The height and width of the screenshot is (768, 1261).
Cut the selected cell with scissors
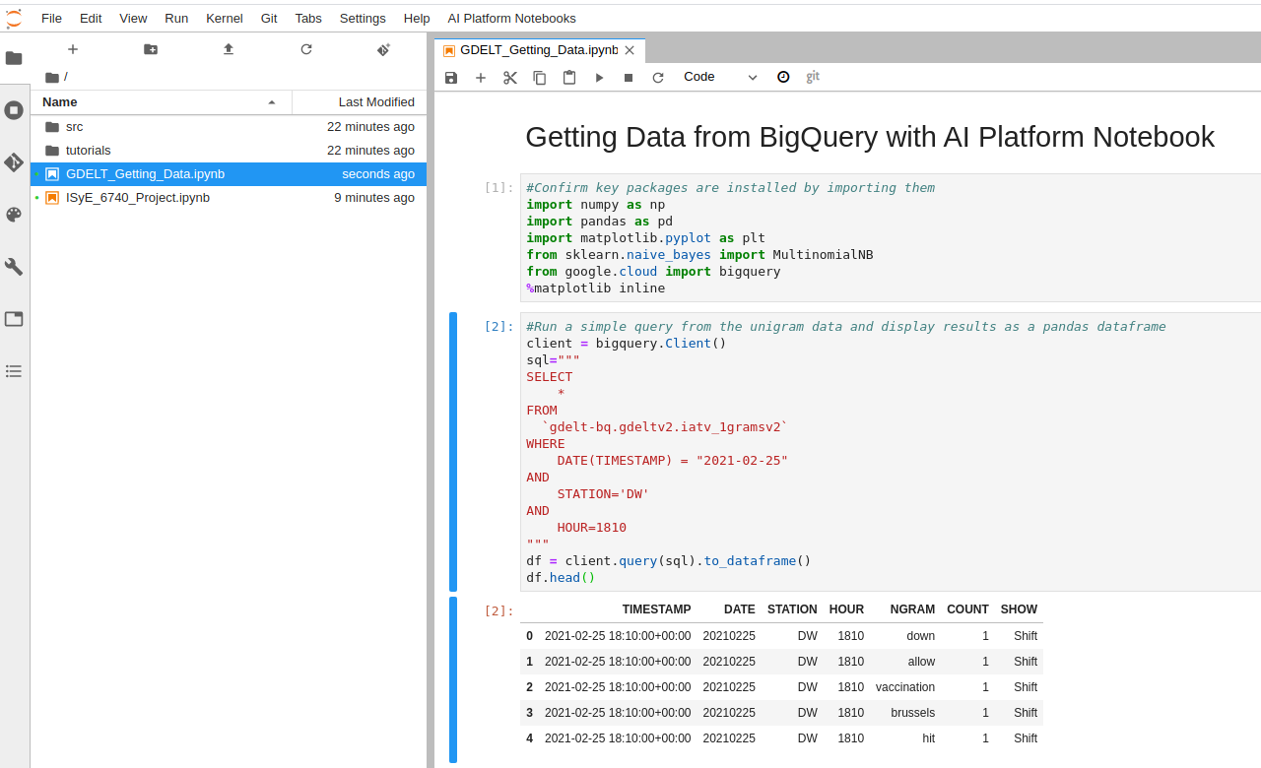coord(510,77)
